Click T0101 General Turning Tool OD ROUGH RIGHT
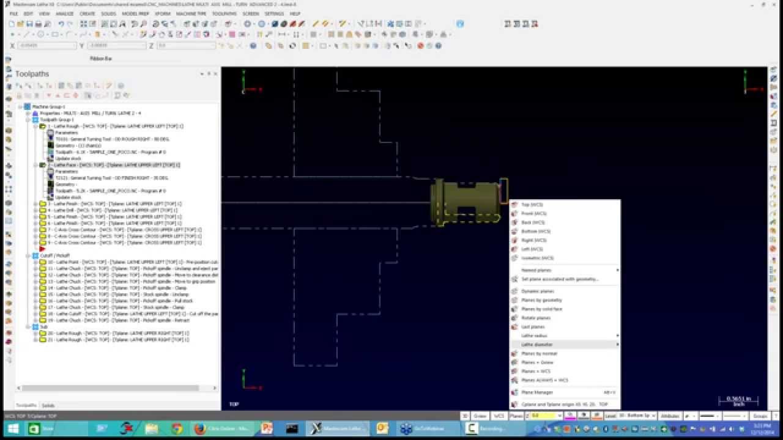Viewport: 783px width, 440px height. click(111, 139)
